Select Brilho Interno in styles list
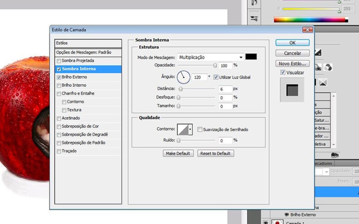 point(74,85)
